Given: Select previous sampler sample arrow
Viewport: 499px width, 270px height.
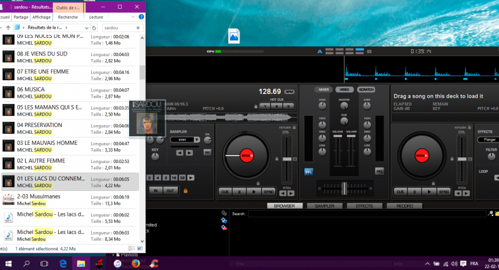Looking at the screenshot, I should coord(180,153).
